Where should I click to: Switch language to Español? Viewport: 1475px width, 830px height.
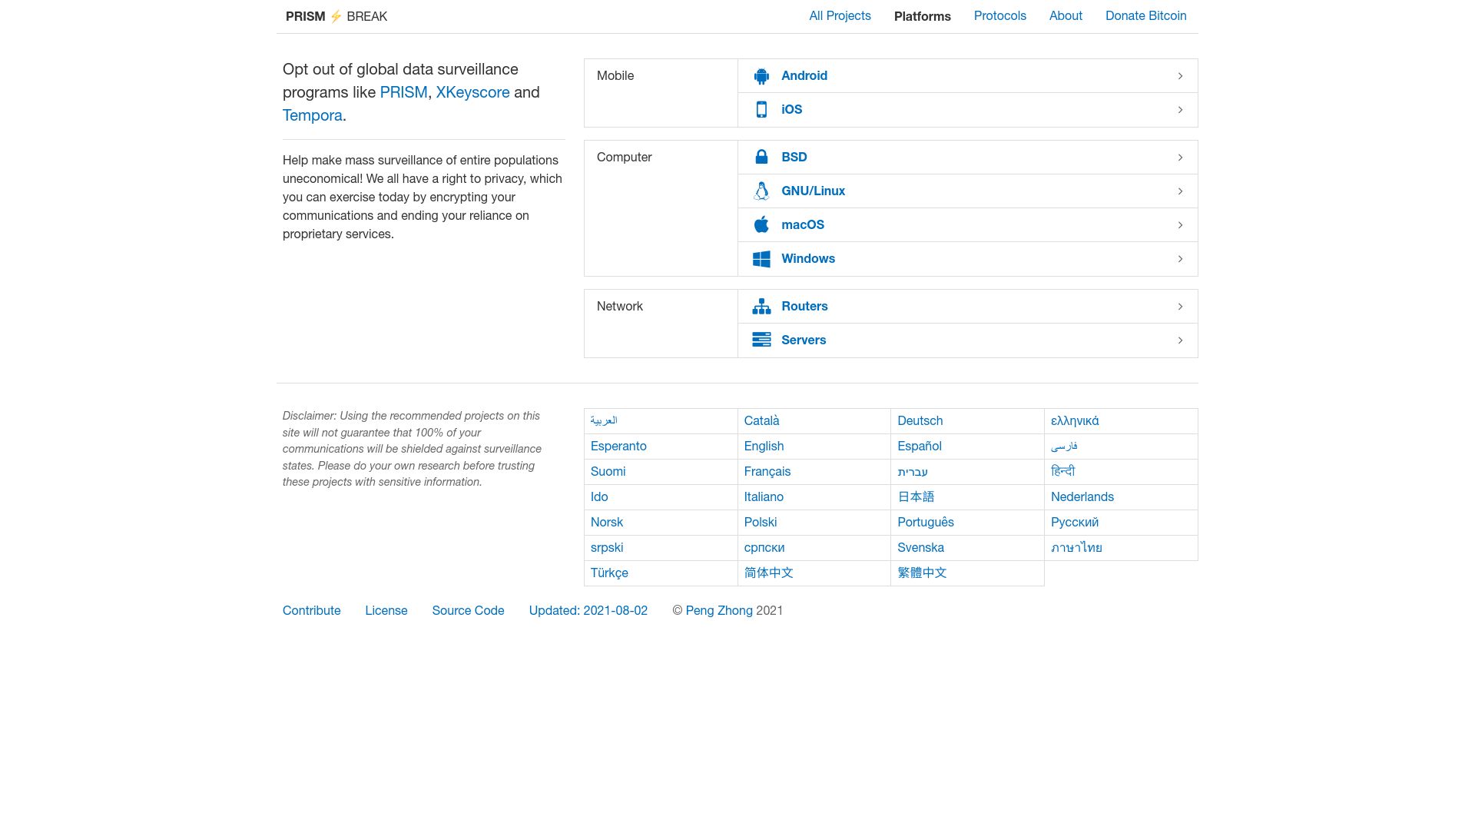(x=919, y=447)
